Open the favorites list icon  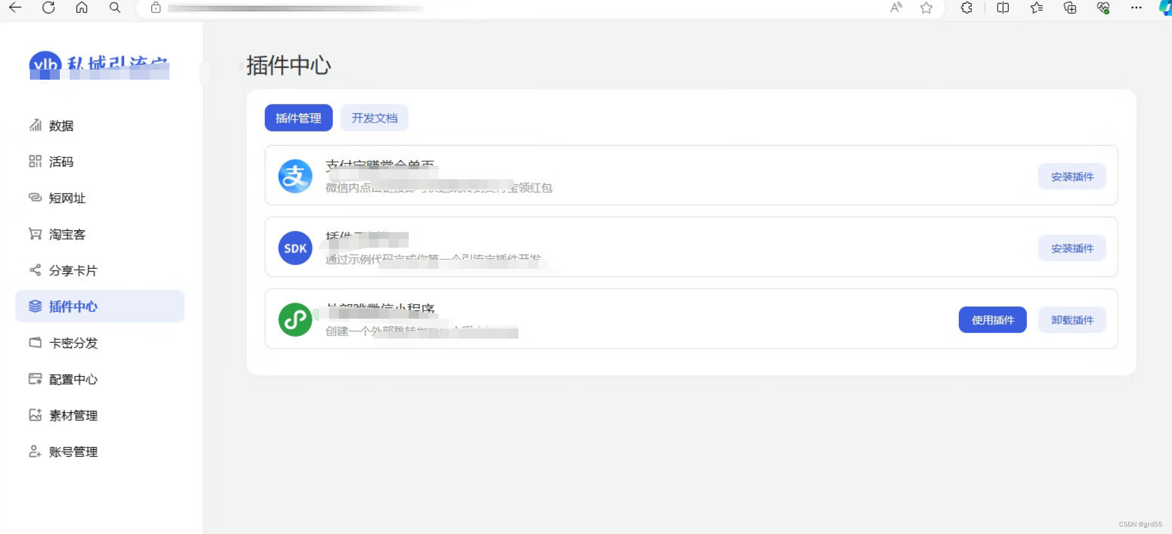(1037, 7)
